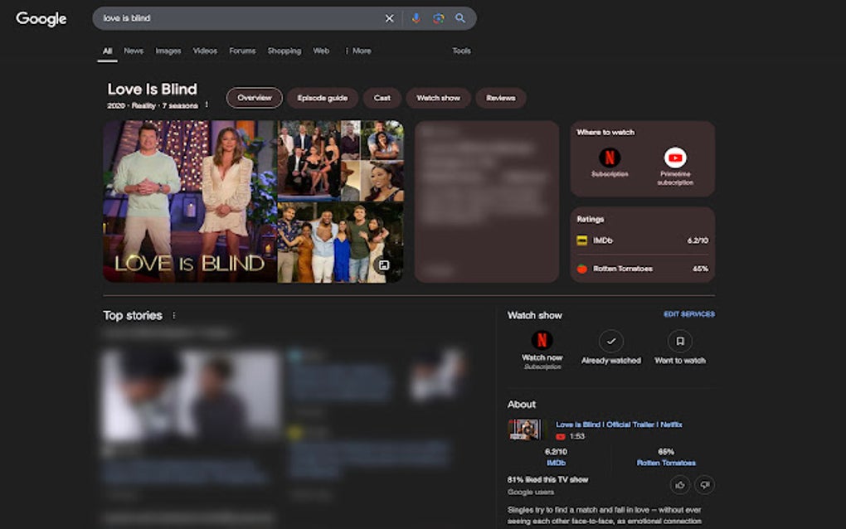Mark the show as Already watched
846x529 pixels.
point(611,342)
